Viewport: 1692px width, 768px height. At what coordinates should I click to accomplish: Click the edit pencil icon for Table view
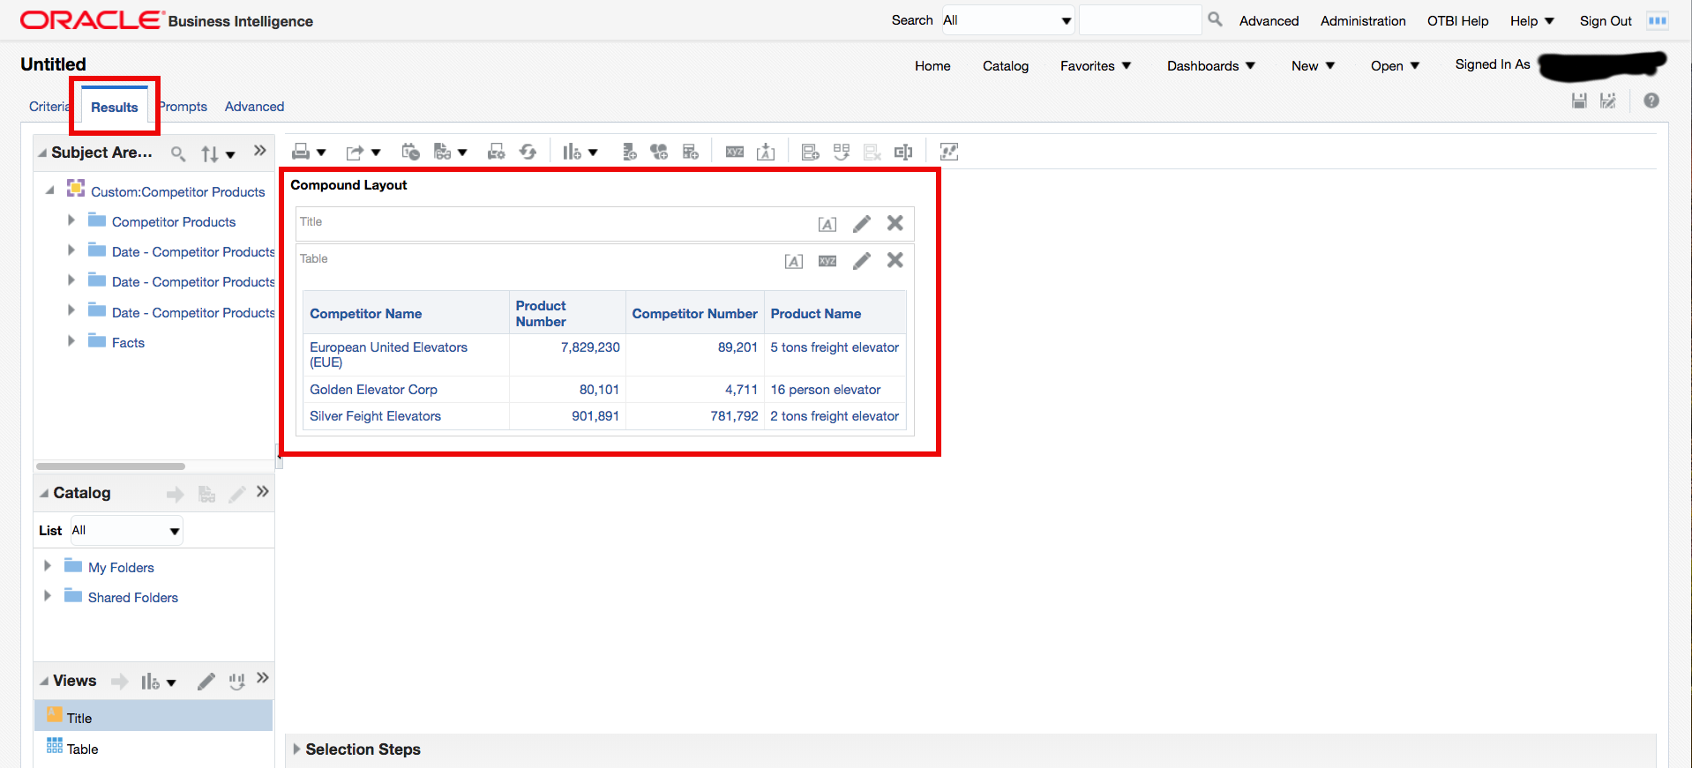(861, 261)
